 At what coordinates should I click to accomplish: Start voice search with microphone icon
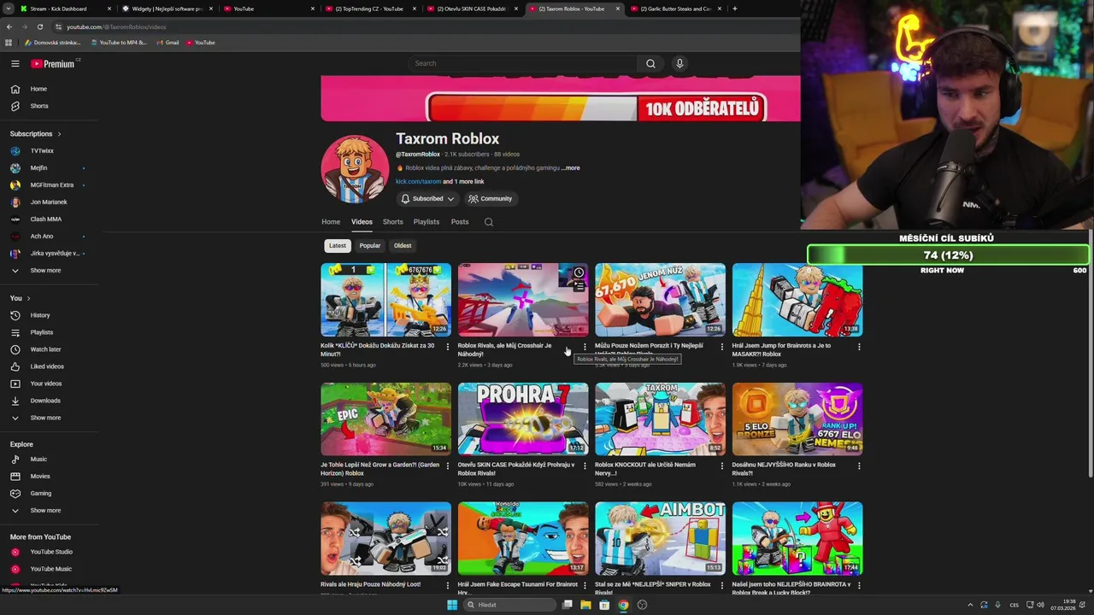[679, 63]
